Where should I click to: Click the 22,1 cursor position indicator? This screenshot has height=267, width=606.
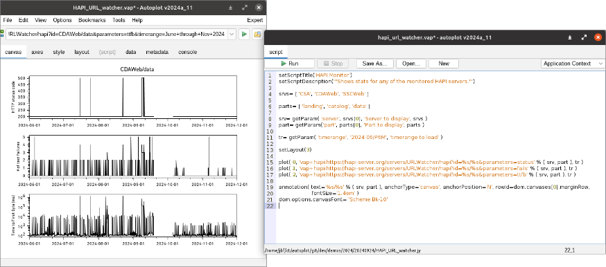(x=569, y=250)
